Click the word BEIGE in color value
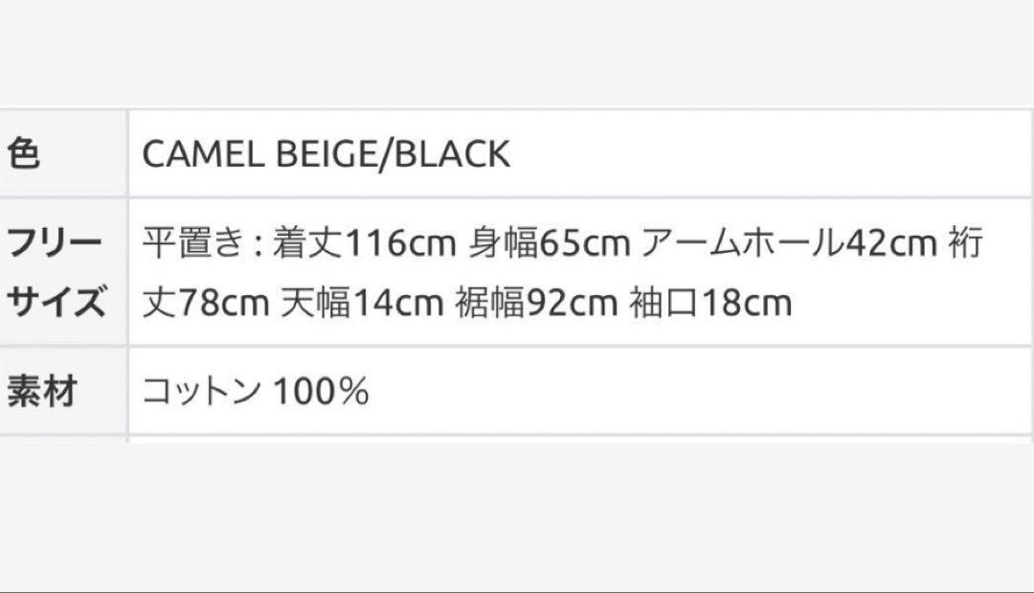Screen dimensions: 1034x593 (x=326, y=154)
